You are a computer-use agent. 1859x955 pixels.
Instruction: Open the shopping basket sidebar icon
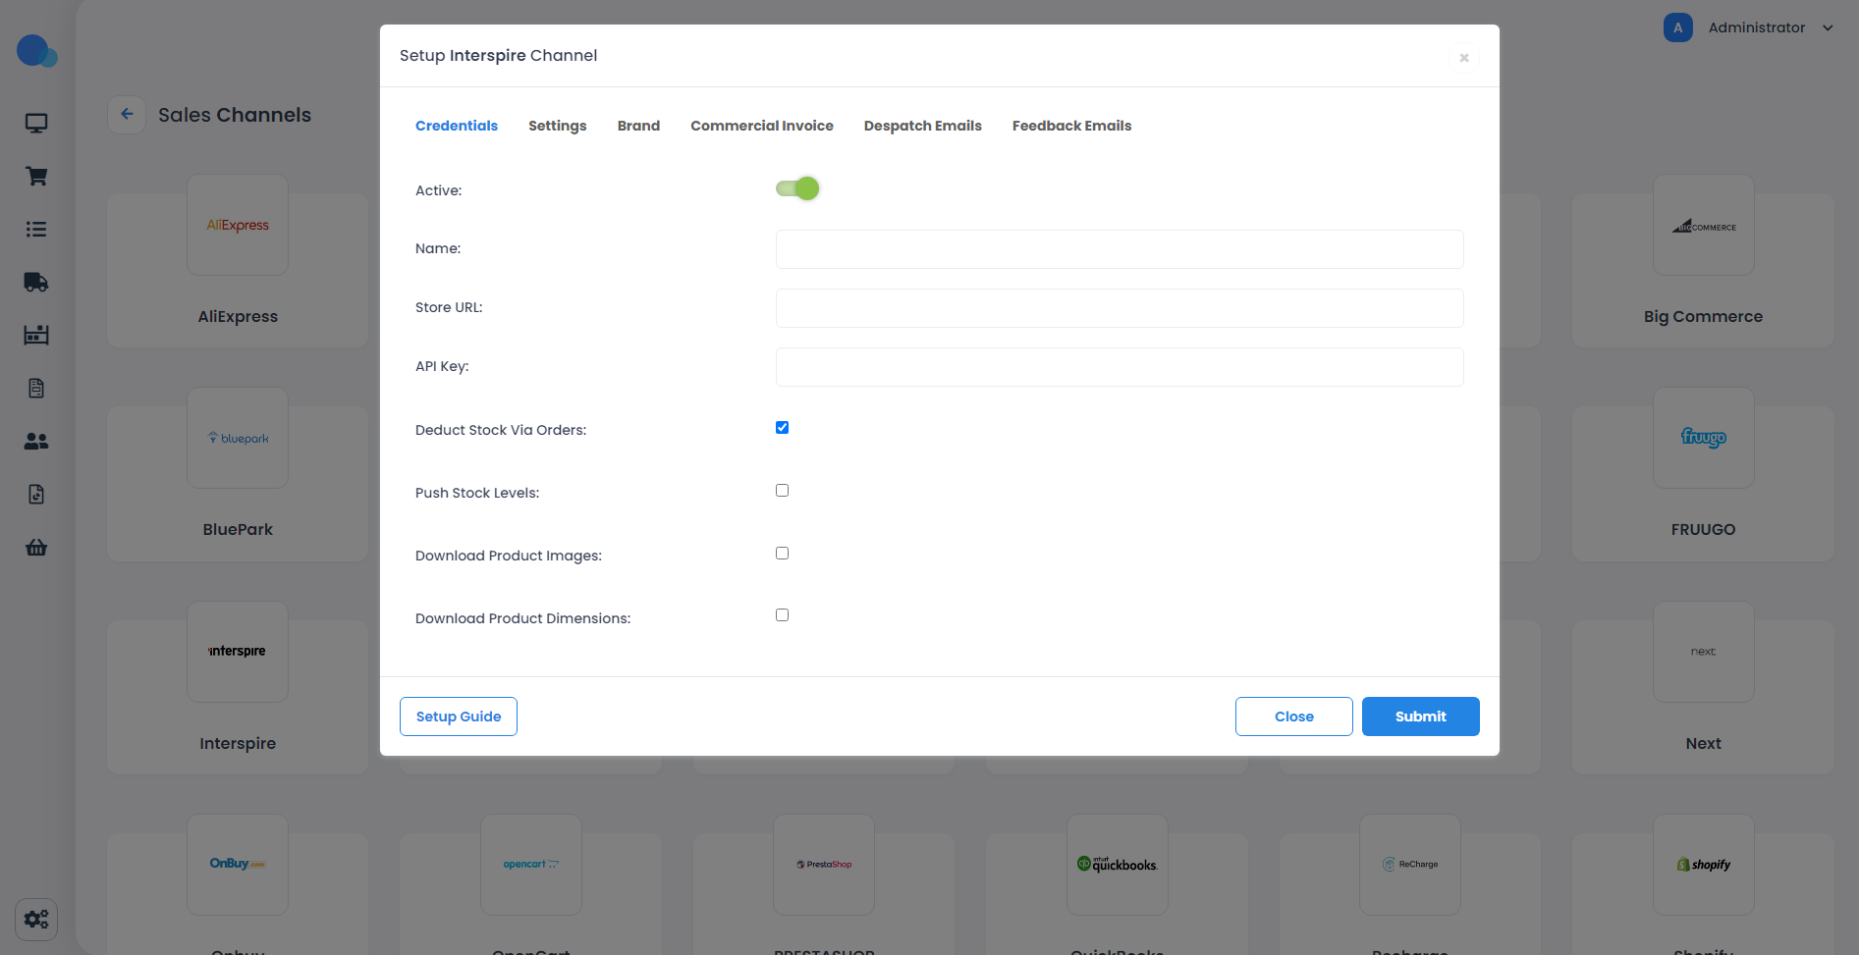click(x=36, y=548)
